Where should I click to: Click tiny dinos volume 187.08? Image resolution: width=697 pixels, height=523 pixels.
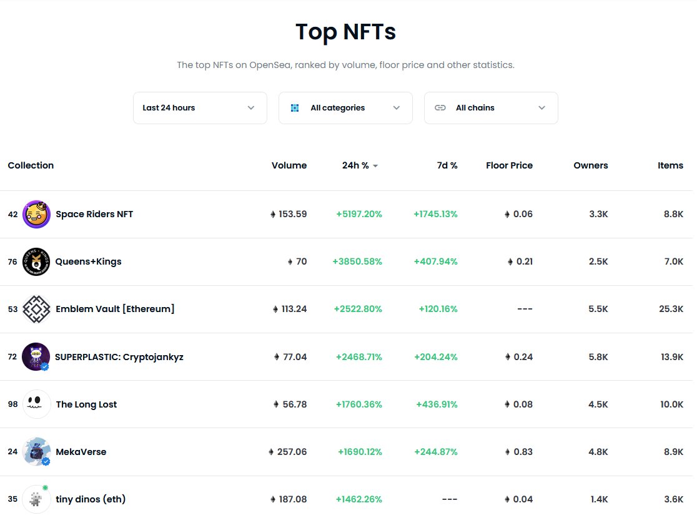(x=292, y=499)
